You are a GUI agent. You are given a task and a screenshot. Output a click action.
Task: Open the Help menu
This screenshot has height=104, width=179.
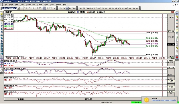65,5
